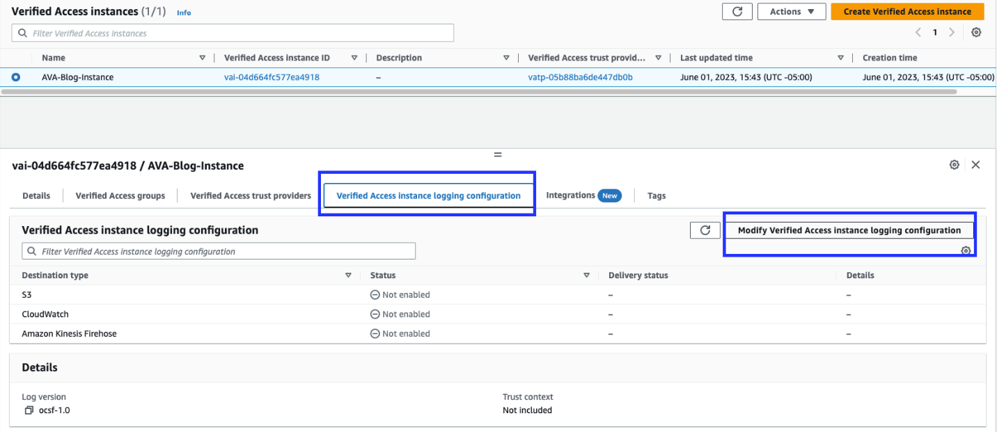
Task: Open the logging table preferences gear icon
Action: (966, 250)
